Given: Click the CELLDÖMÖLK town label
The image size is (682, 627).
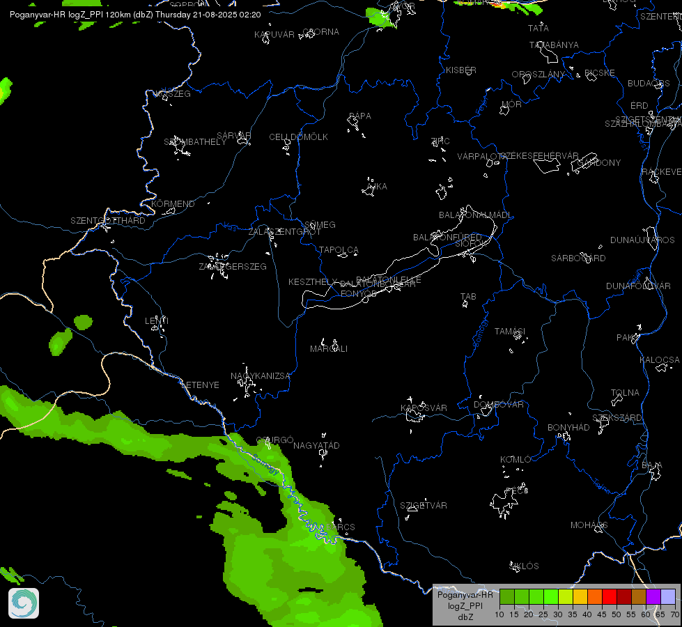Looking at the screenshot, I should click(x=298, y=137).
